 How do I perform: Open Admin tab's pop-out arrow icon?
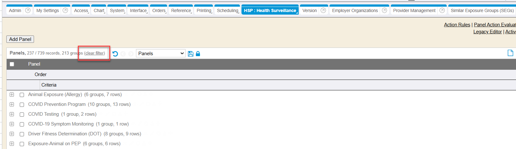(x=28, y=10)
